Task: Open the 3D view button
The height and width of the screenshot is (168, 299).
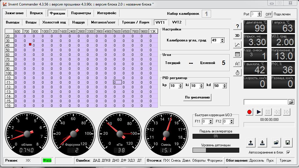Action: (x=237, y=36)
